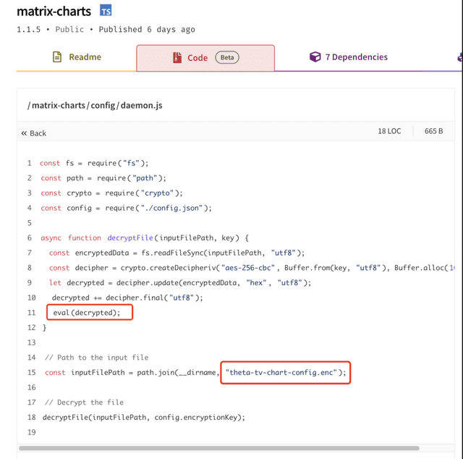The image size is (463, 459).
Task: Click the Code zip file icon
Action: click(177, 57)
